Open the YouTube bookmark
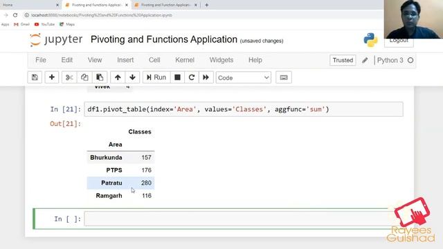This screenshot has width=443, height=249. [44, 24]
